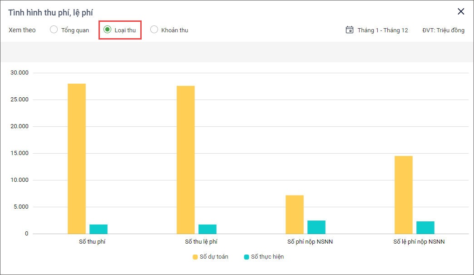Image resolution: width=474 pixels, height=275 pixels.
Task: Select the Loại thu radio button
Action: click(x=108, y=30)
